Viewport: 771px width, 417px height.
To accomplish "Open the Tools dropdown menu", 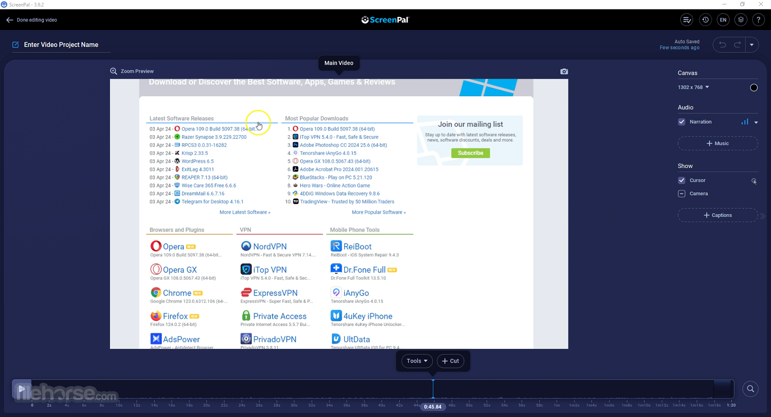I will [x=417, y=361].
